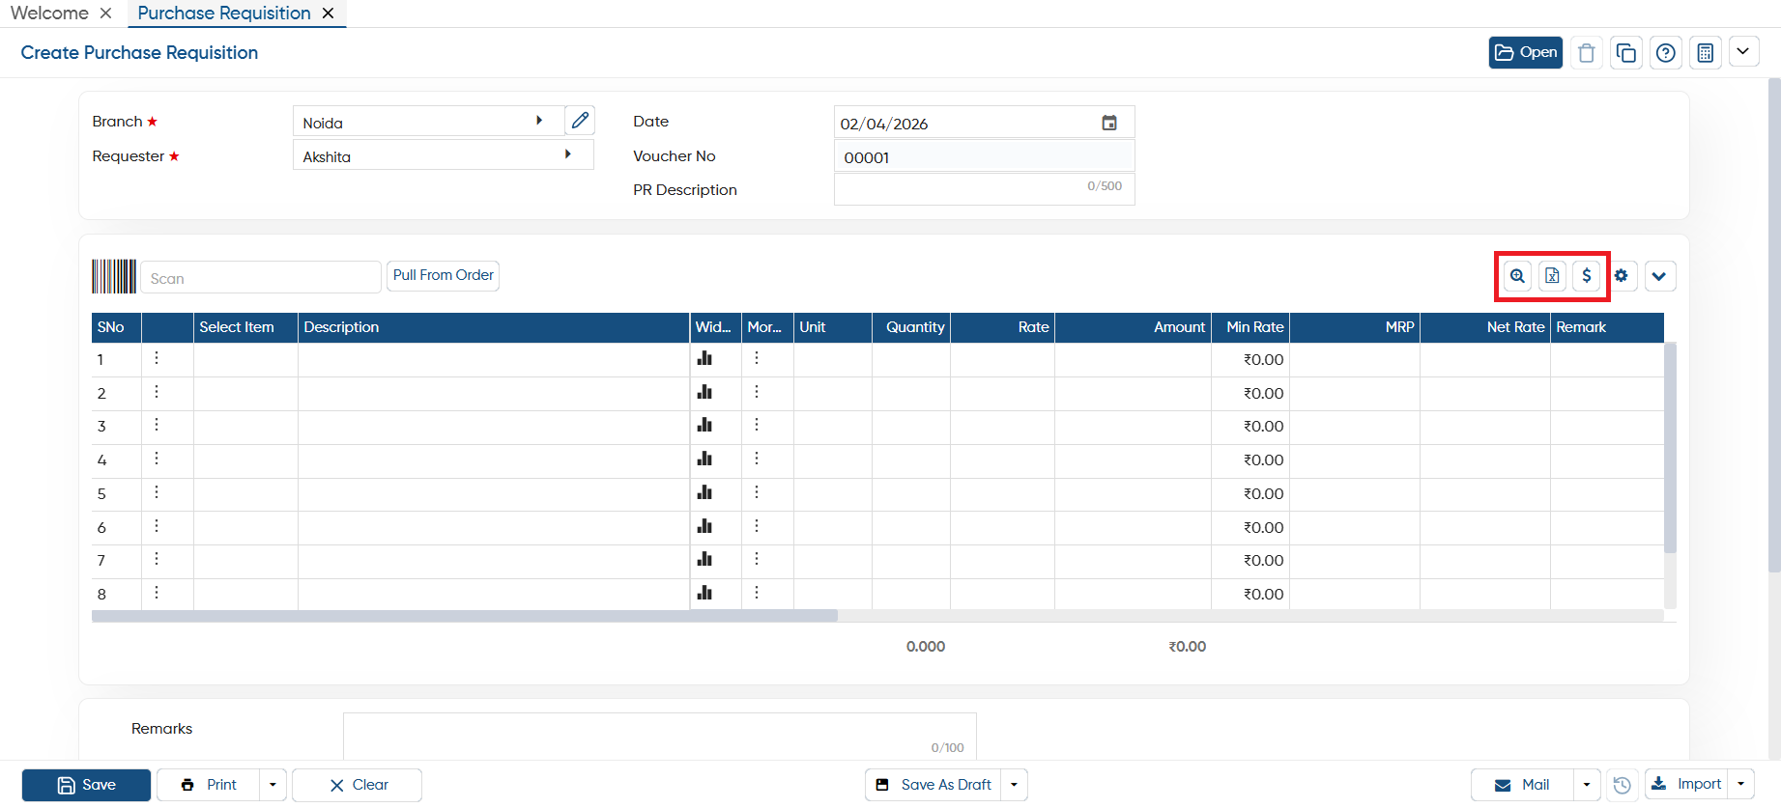The width and height of the screenshot is (1781, 808).
Task: Select the Purchase Requisition tab
Action: 224,13
